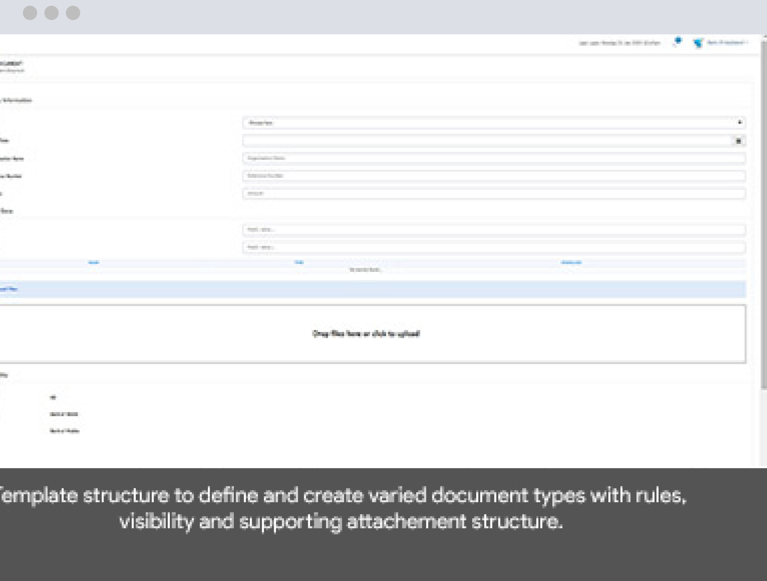Open the calendar date picker icon

[738, 141]
